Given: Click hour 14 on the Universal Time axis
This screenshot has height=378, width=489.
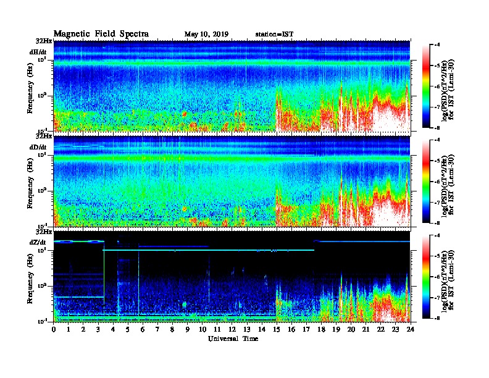Looking at the screenshot, I should click(262, 329).
